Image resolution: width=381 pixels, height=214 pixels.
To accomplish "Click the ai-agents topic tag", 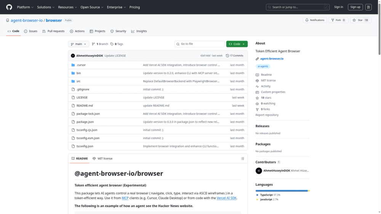I will click(x=263, y=66).
